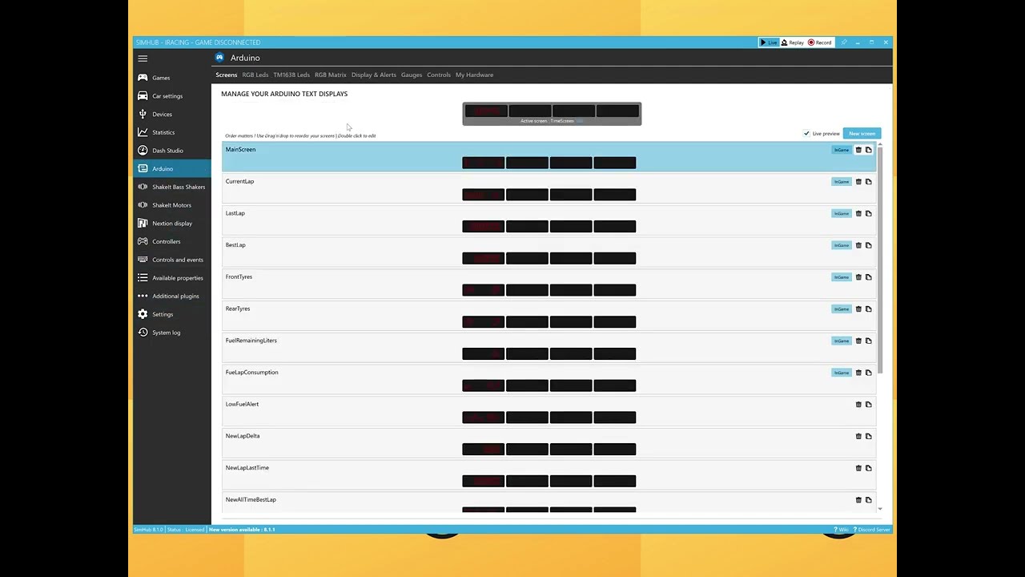Open the hamburger menu in the sidebar
Screen dimensions: 1025x577
(x=143, y=59)
